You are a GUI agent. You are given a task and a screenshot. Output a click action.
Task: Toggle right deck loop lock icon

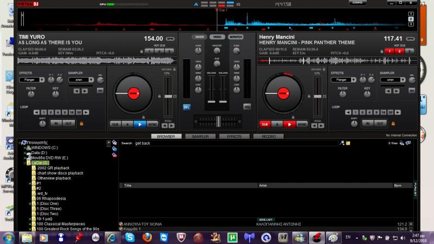(393, 124)
